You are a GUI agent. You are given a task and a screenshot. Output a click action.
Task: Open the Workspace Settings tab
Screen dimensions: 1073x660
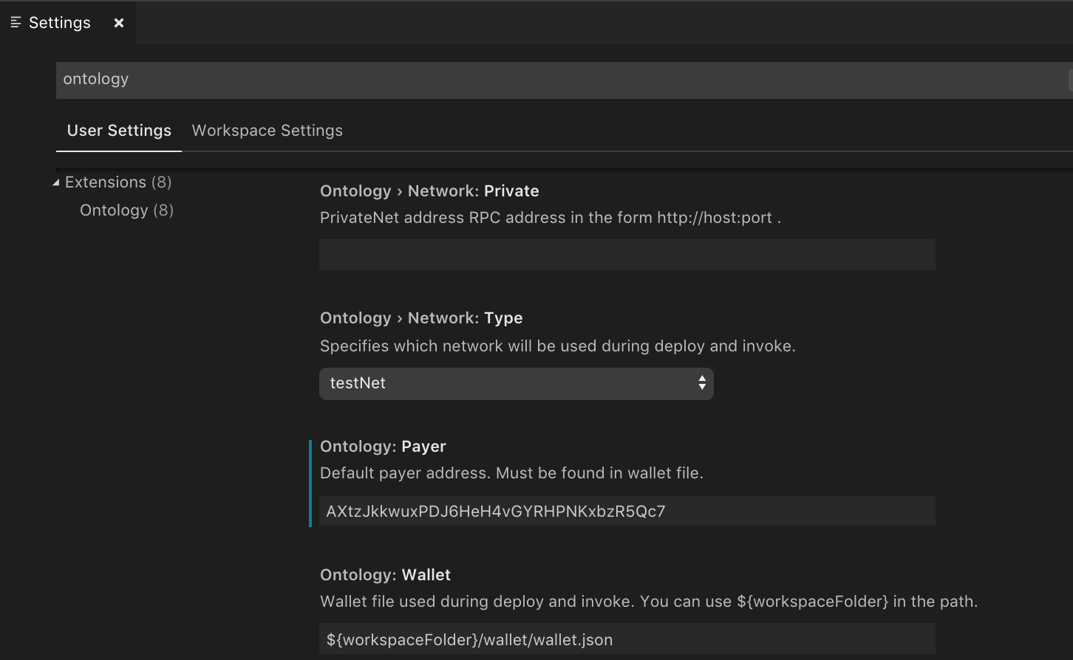(267, 131)
